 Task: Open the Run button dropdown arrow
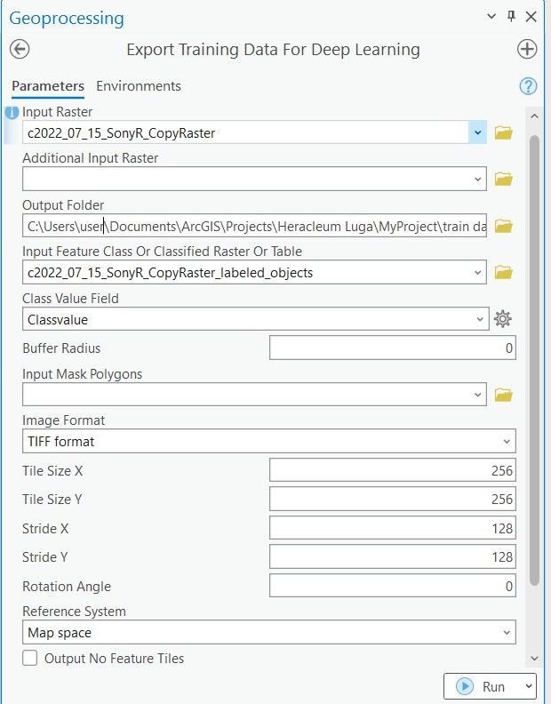point(529,686)
